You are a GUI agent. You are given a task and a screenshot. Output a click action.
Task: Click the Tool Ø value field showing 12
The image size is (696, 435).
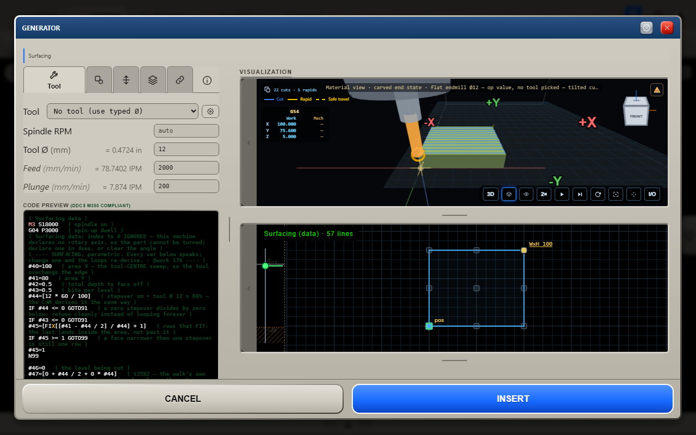[187, 150]
